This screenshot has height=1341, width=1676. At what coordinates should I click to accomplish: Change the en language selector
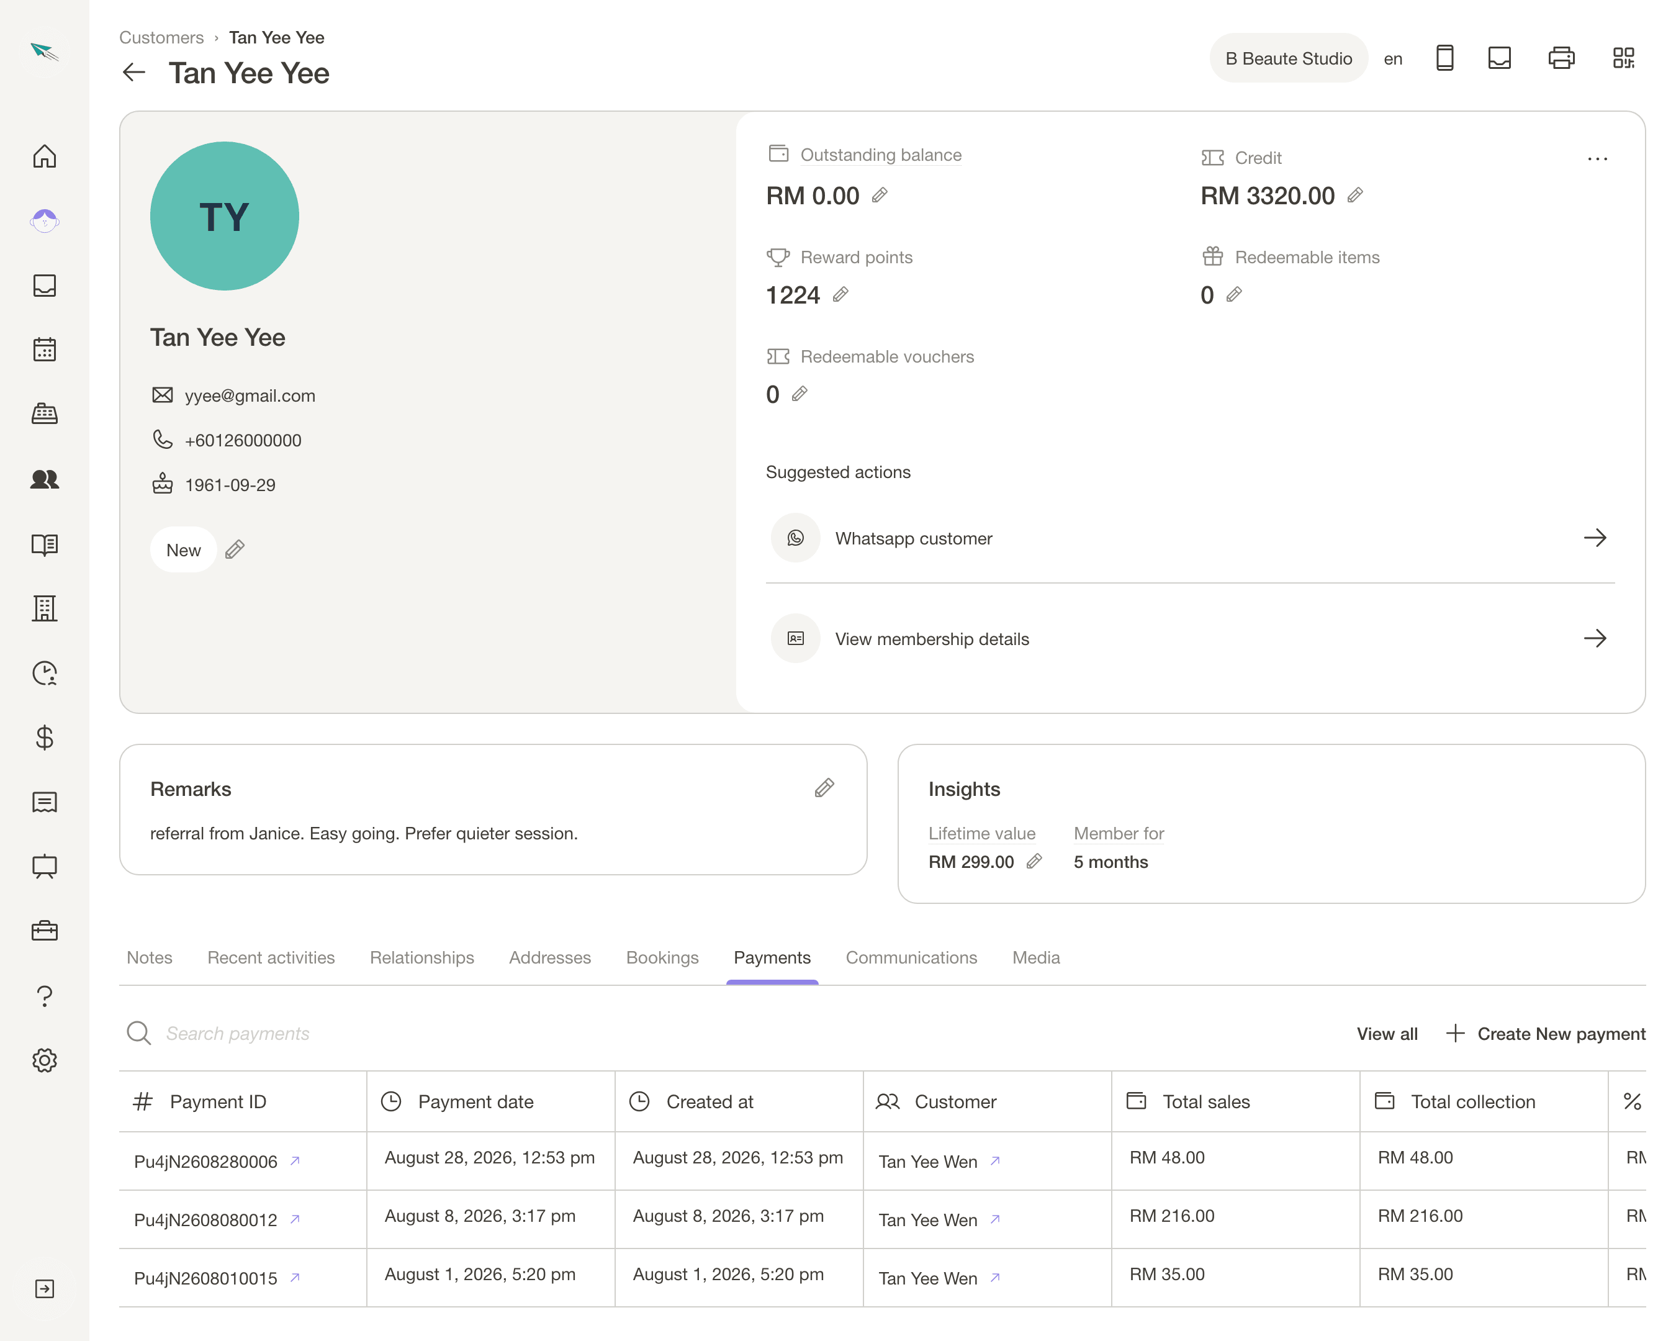[x=1392, y=59]
